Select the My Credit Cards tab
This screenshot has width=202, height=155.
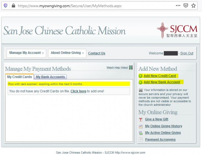[x=19, y=77]
